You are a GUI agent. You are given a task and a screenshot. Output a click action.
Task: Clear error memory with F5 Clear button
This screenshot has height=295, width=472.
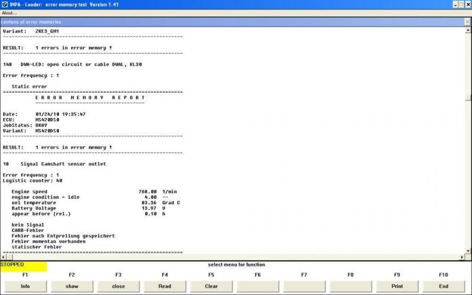tap(211, 286)
